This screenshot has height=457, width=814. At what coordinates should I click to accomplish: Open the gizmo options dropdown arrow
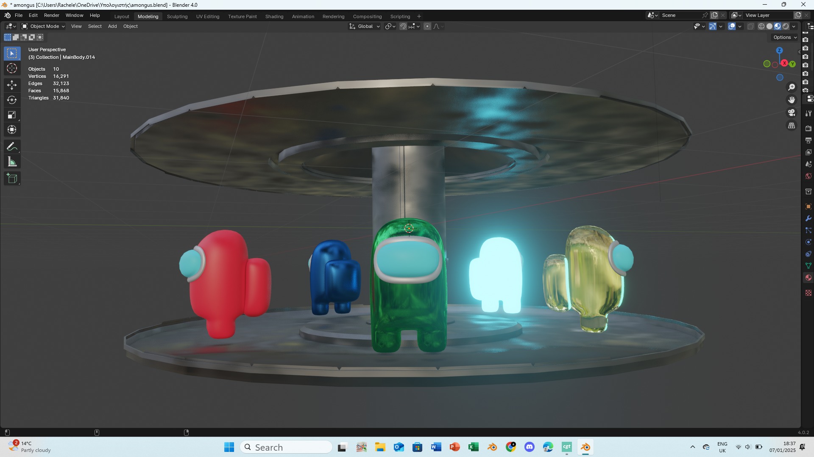point(721,26)
